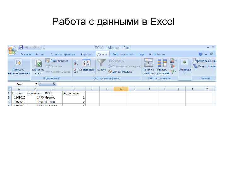Click the consolidate data icon
227x170 pixels.
pyautogui.click(x=172, y=66)
